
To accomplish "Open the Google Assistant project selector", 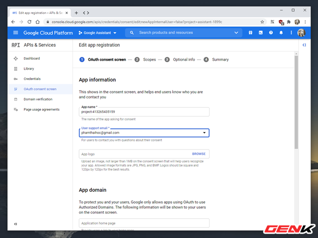I will click(97, 33).
